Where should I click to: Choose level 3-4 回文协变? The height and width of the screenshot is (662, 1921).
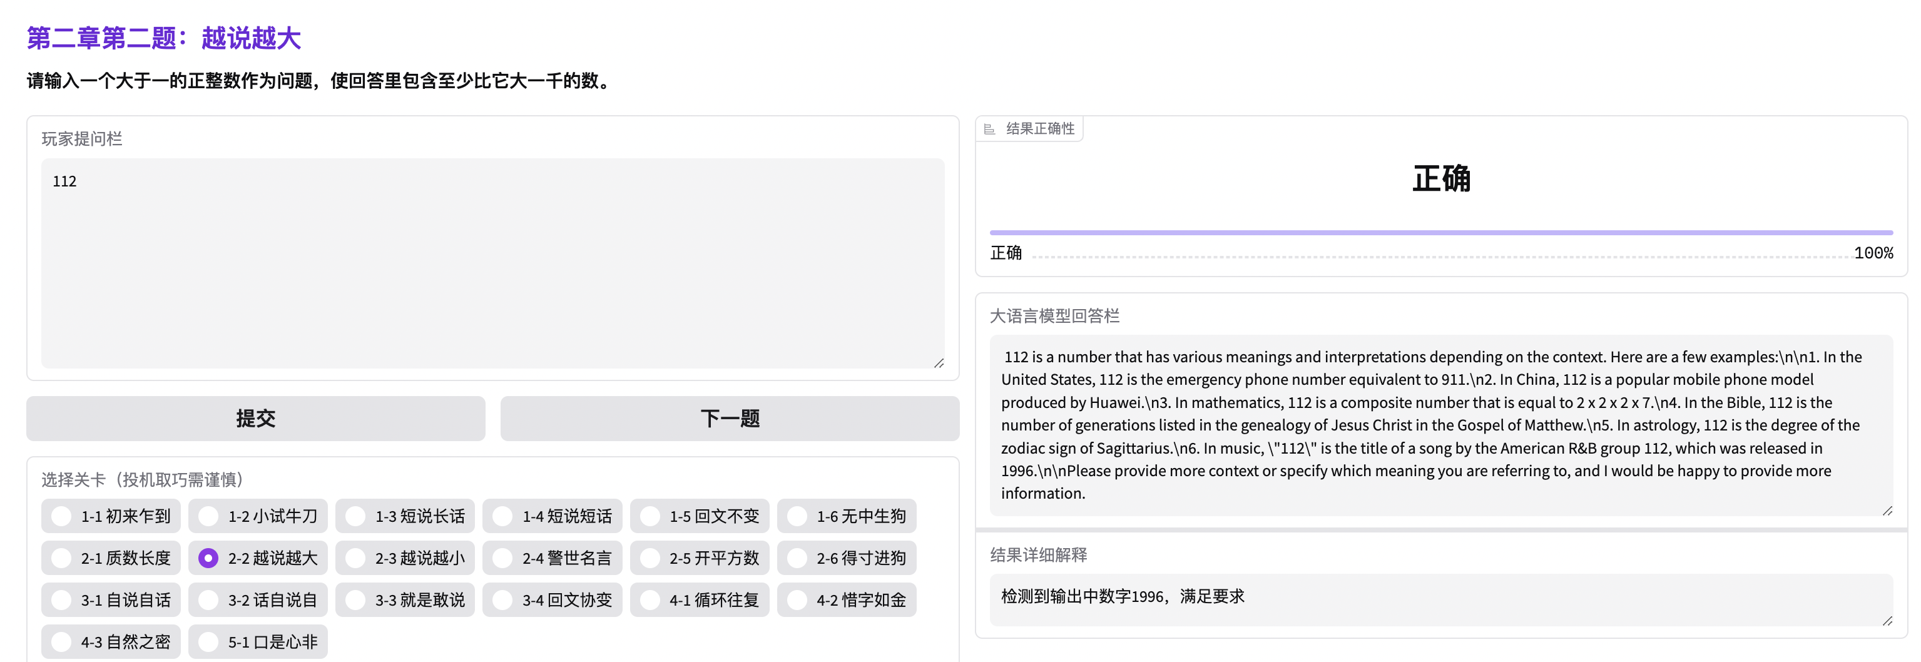(503, 599)
